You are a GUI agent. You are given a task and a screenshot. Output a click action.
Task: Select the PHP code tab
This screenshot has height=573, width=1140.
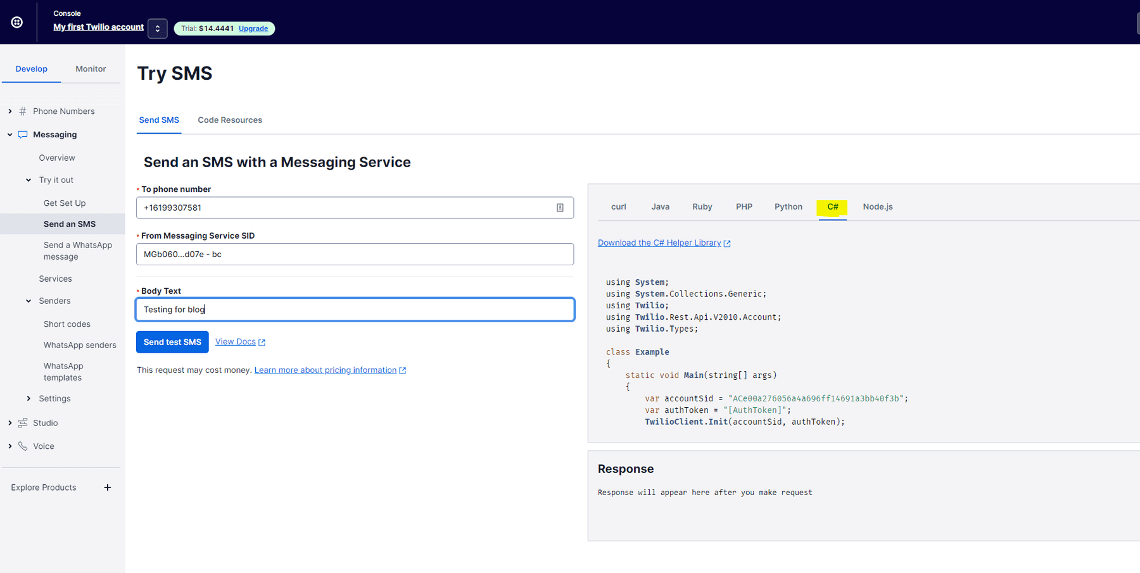click(744, 207)
